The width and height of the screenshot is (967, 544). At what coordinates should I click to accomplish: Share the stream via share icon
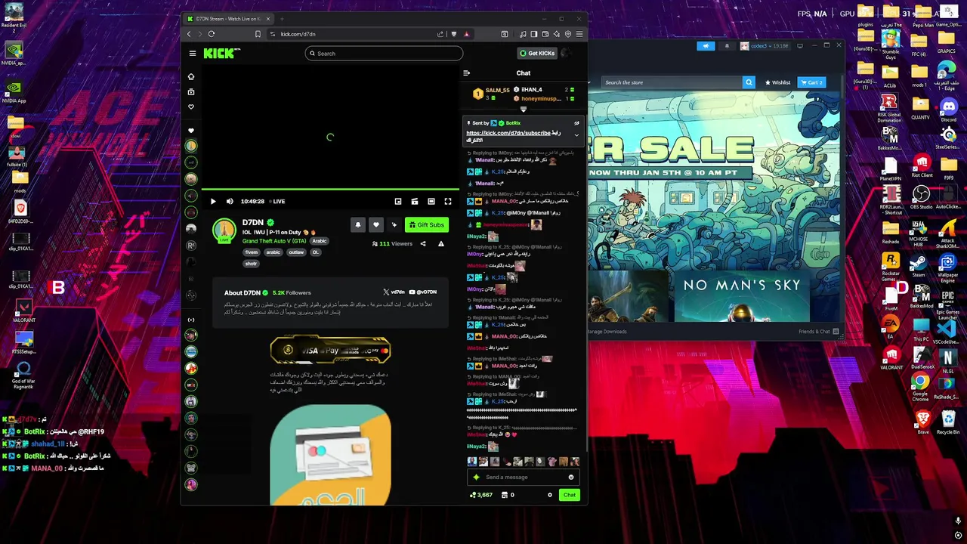[x=423, y=244]
